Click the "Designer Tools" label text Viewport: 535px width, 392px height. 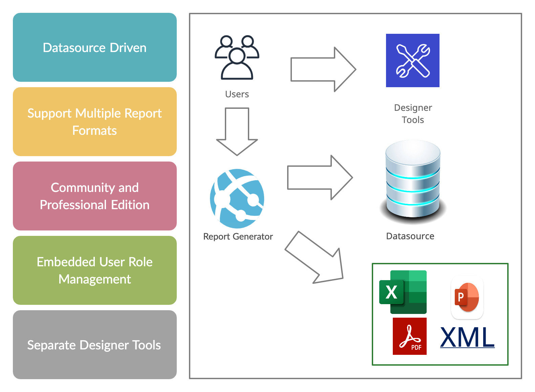coord(413,114)
